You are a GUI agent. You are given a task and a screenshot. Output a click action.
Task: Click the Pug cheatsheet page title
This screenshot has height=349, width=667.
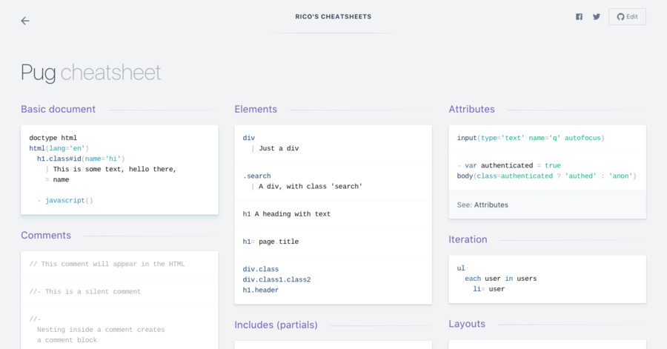click(90, 73)
